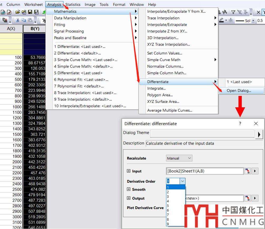Open the Statistics menu
This screenshot has width=265, height=229.
[73, 4]
